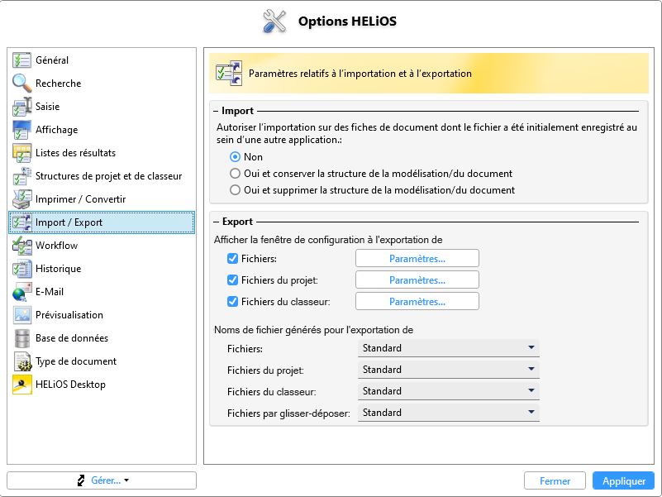This screenshot has width=662, height=497.
Task: Open Fichiers par glisser-déposer dropdown
Action: (x=449, y=413)
